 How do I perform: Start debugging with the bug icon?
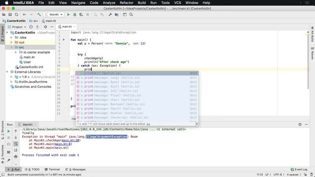pos(75,15)
